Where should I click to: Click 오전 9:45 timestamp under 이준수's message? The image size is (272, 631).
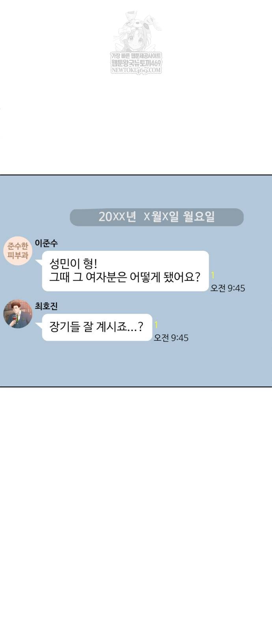(228, 288)
